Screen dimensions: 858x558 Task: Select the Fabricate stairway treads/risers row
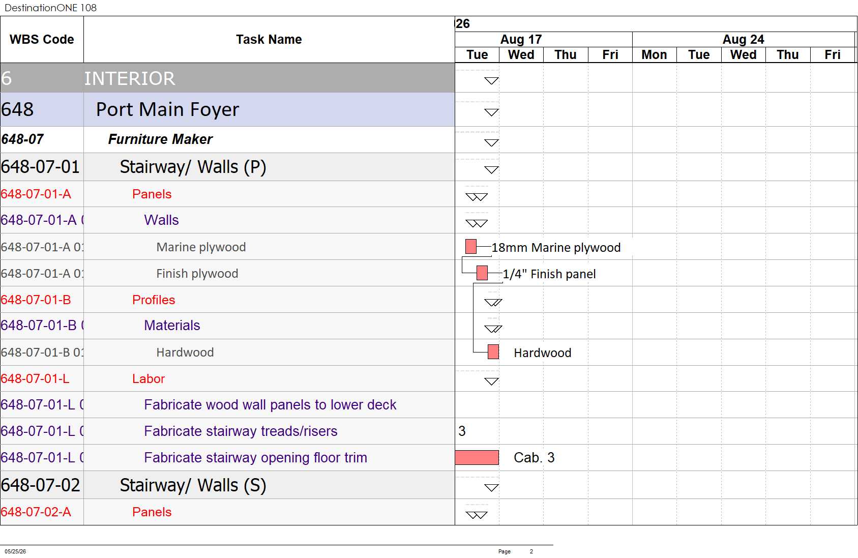coord(227,431)
